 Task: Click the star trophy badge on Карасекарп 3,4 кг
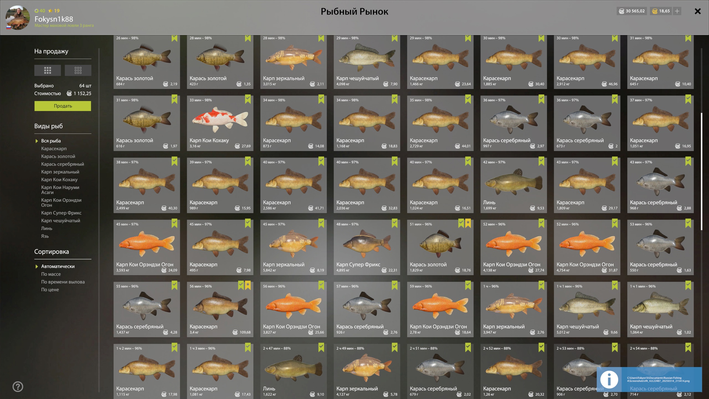[x=248, y=285]
